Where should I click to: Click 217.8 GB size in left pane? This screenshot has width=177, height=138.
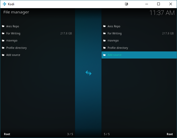[66, 33]
